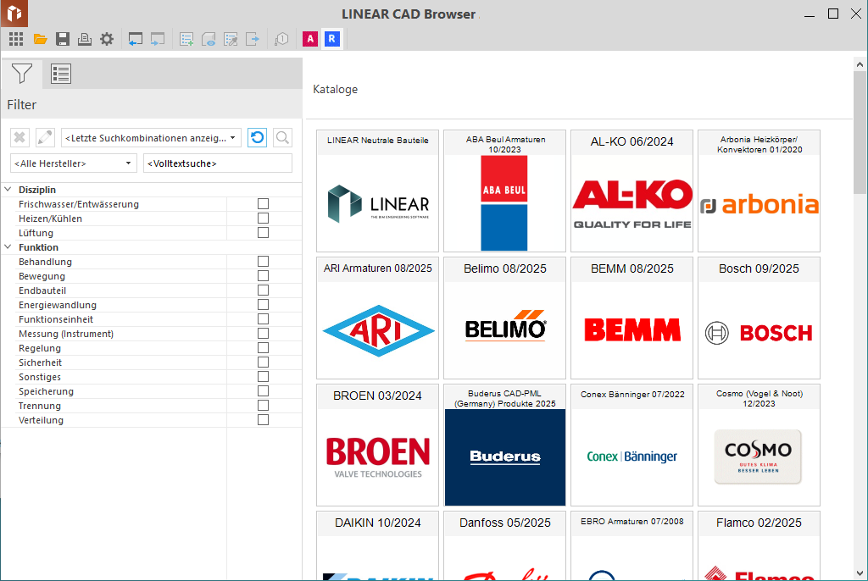Collapse the Funktion group
Viewport: 868px width, 581px height.
point(8,246)
